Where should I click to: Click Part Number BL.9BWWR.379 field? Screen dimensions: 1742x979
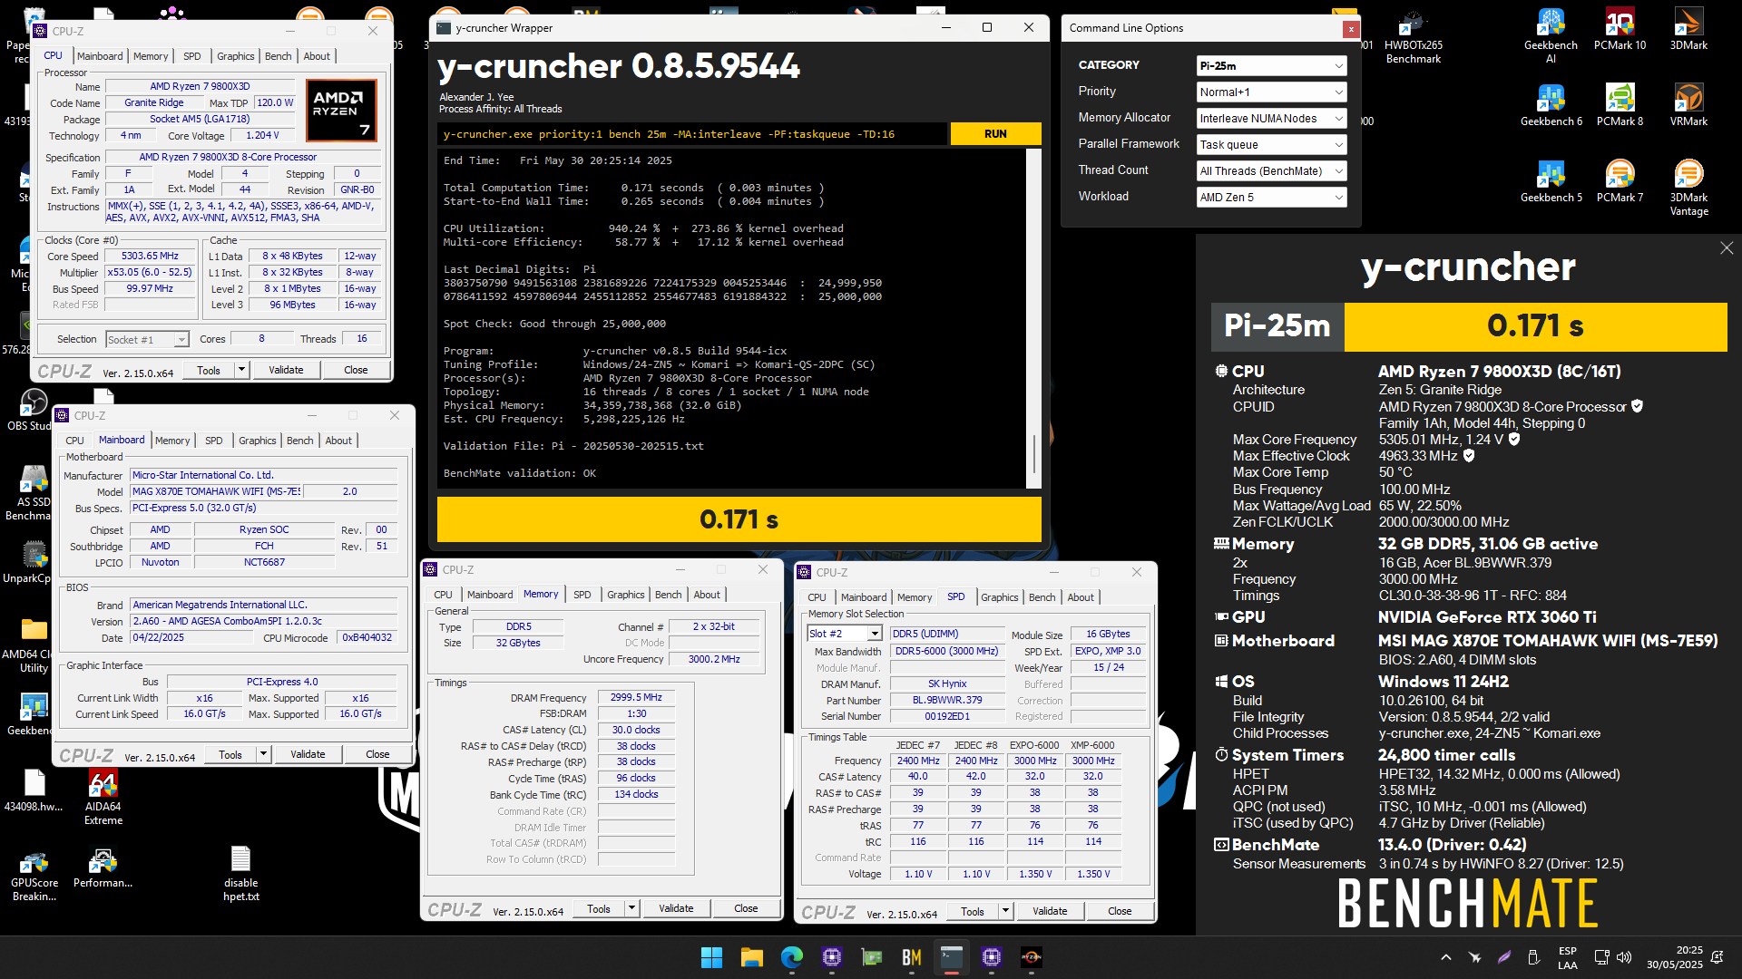(x=947, y=701)
